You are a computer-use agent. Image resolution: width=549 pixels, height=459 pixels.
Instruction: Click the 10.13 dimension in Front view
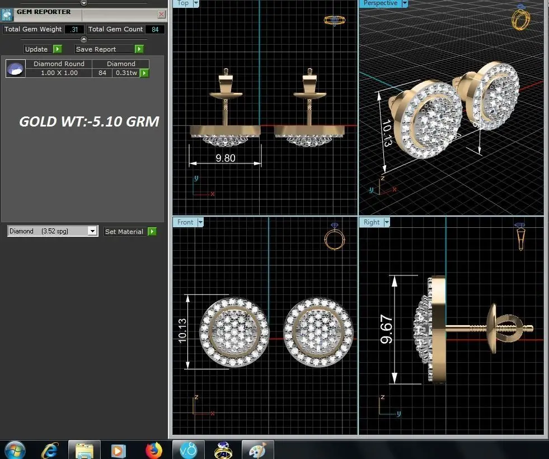click(182, 330)
